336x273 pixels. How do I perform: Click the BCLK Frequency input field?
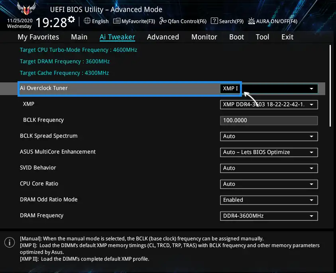[x=269, y=121]
